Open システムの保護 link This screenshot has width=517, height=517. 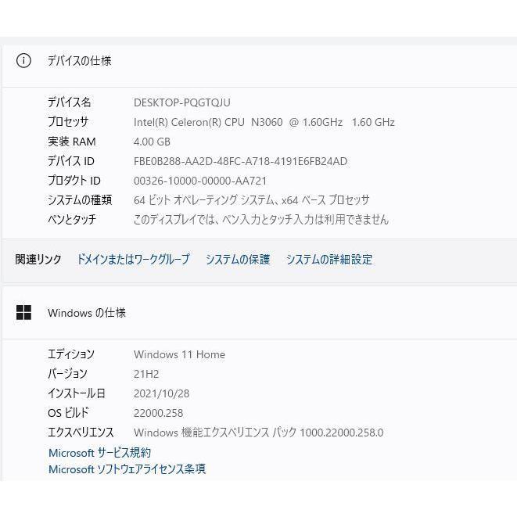coord(238,259)
